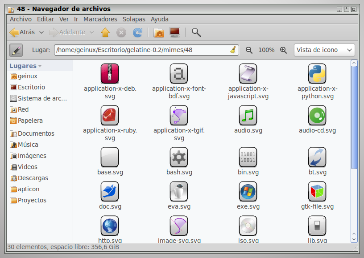This screenshot has width=364, height=258.
Task: Open Descargas bookmark
Action: tap(29, 178)
